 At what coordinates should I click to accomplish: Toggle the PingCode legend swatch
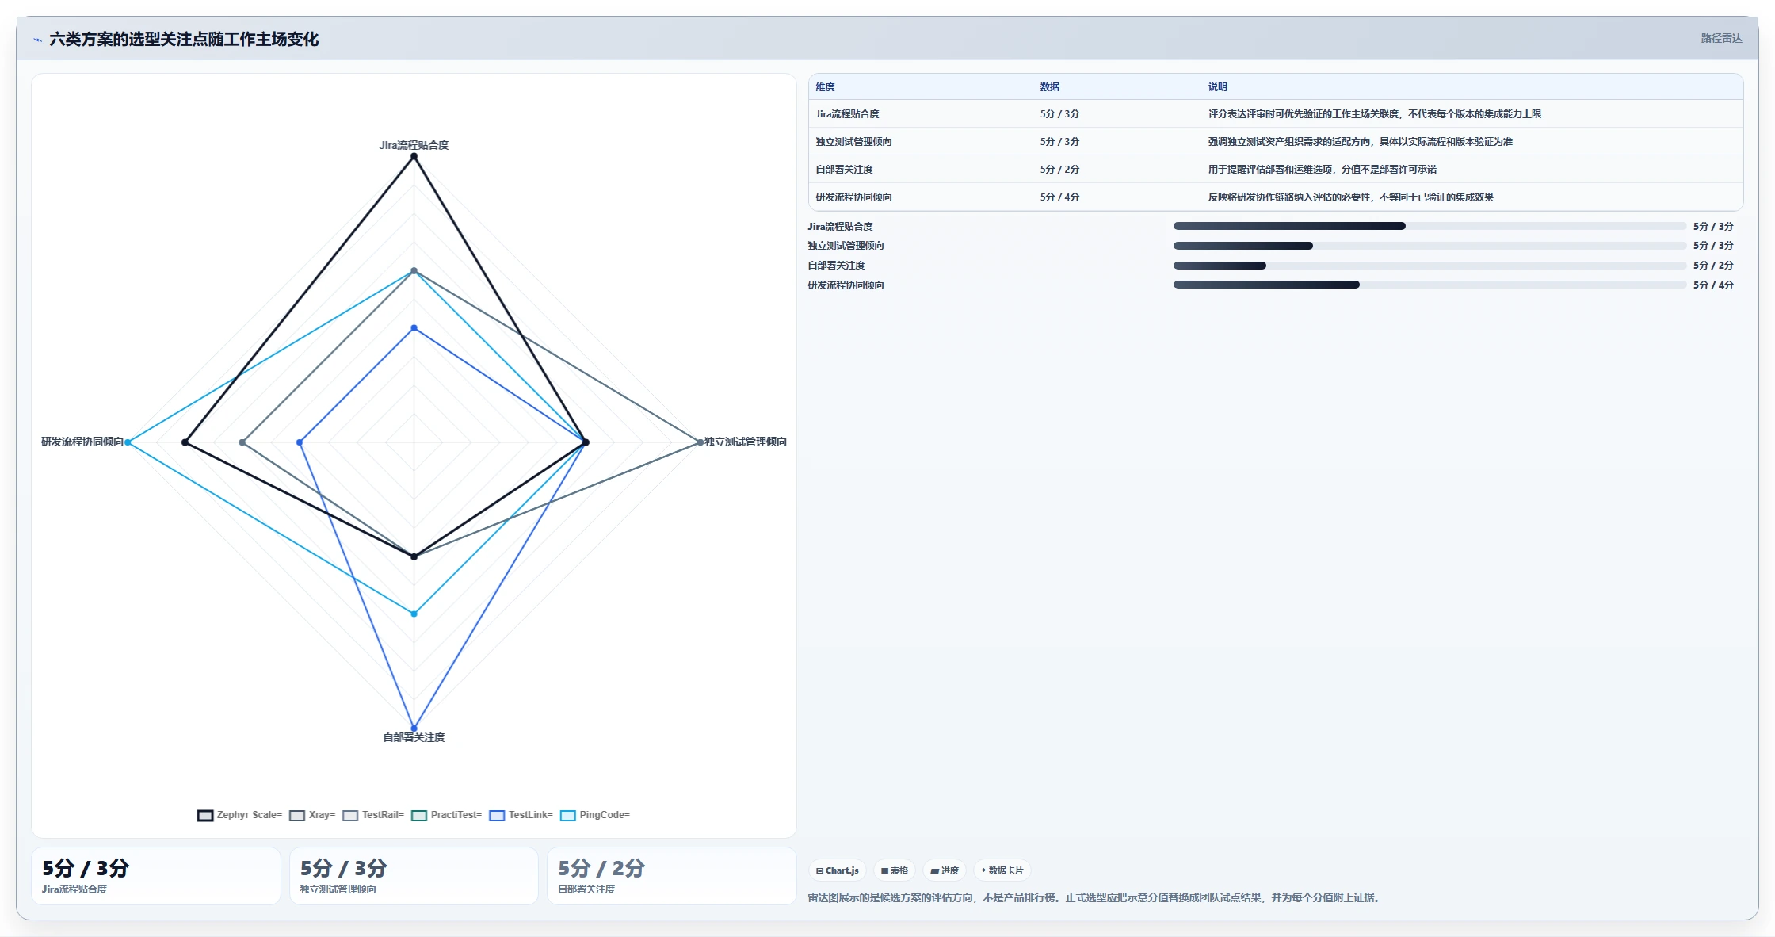point(568,815)
